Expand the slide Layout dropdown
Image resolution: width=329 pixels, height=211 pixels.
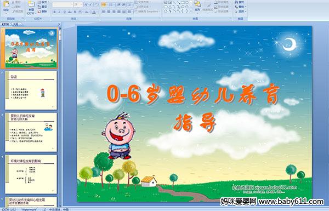pos(43,2)
